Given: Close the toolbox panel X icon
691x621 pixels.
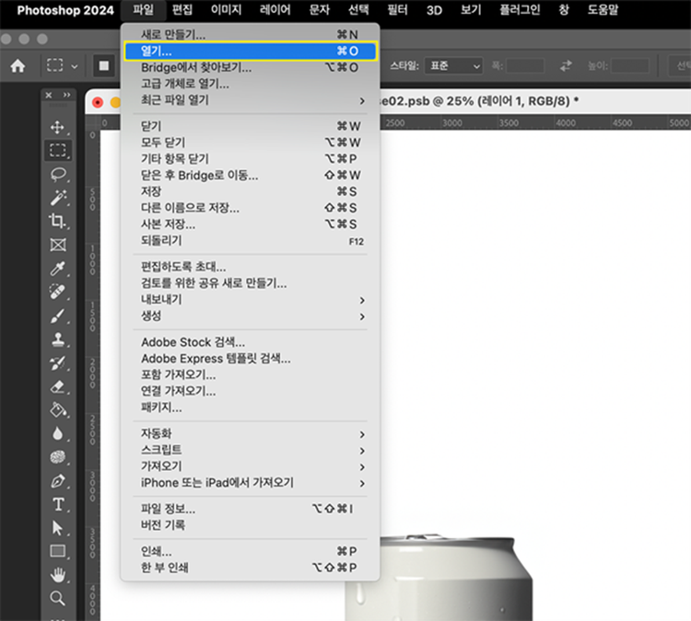Looking at the screenshot, I should (49, 95).
